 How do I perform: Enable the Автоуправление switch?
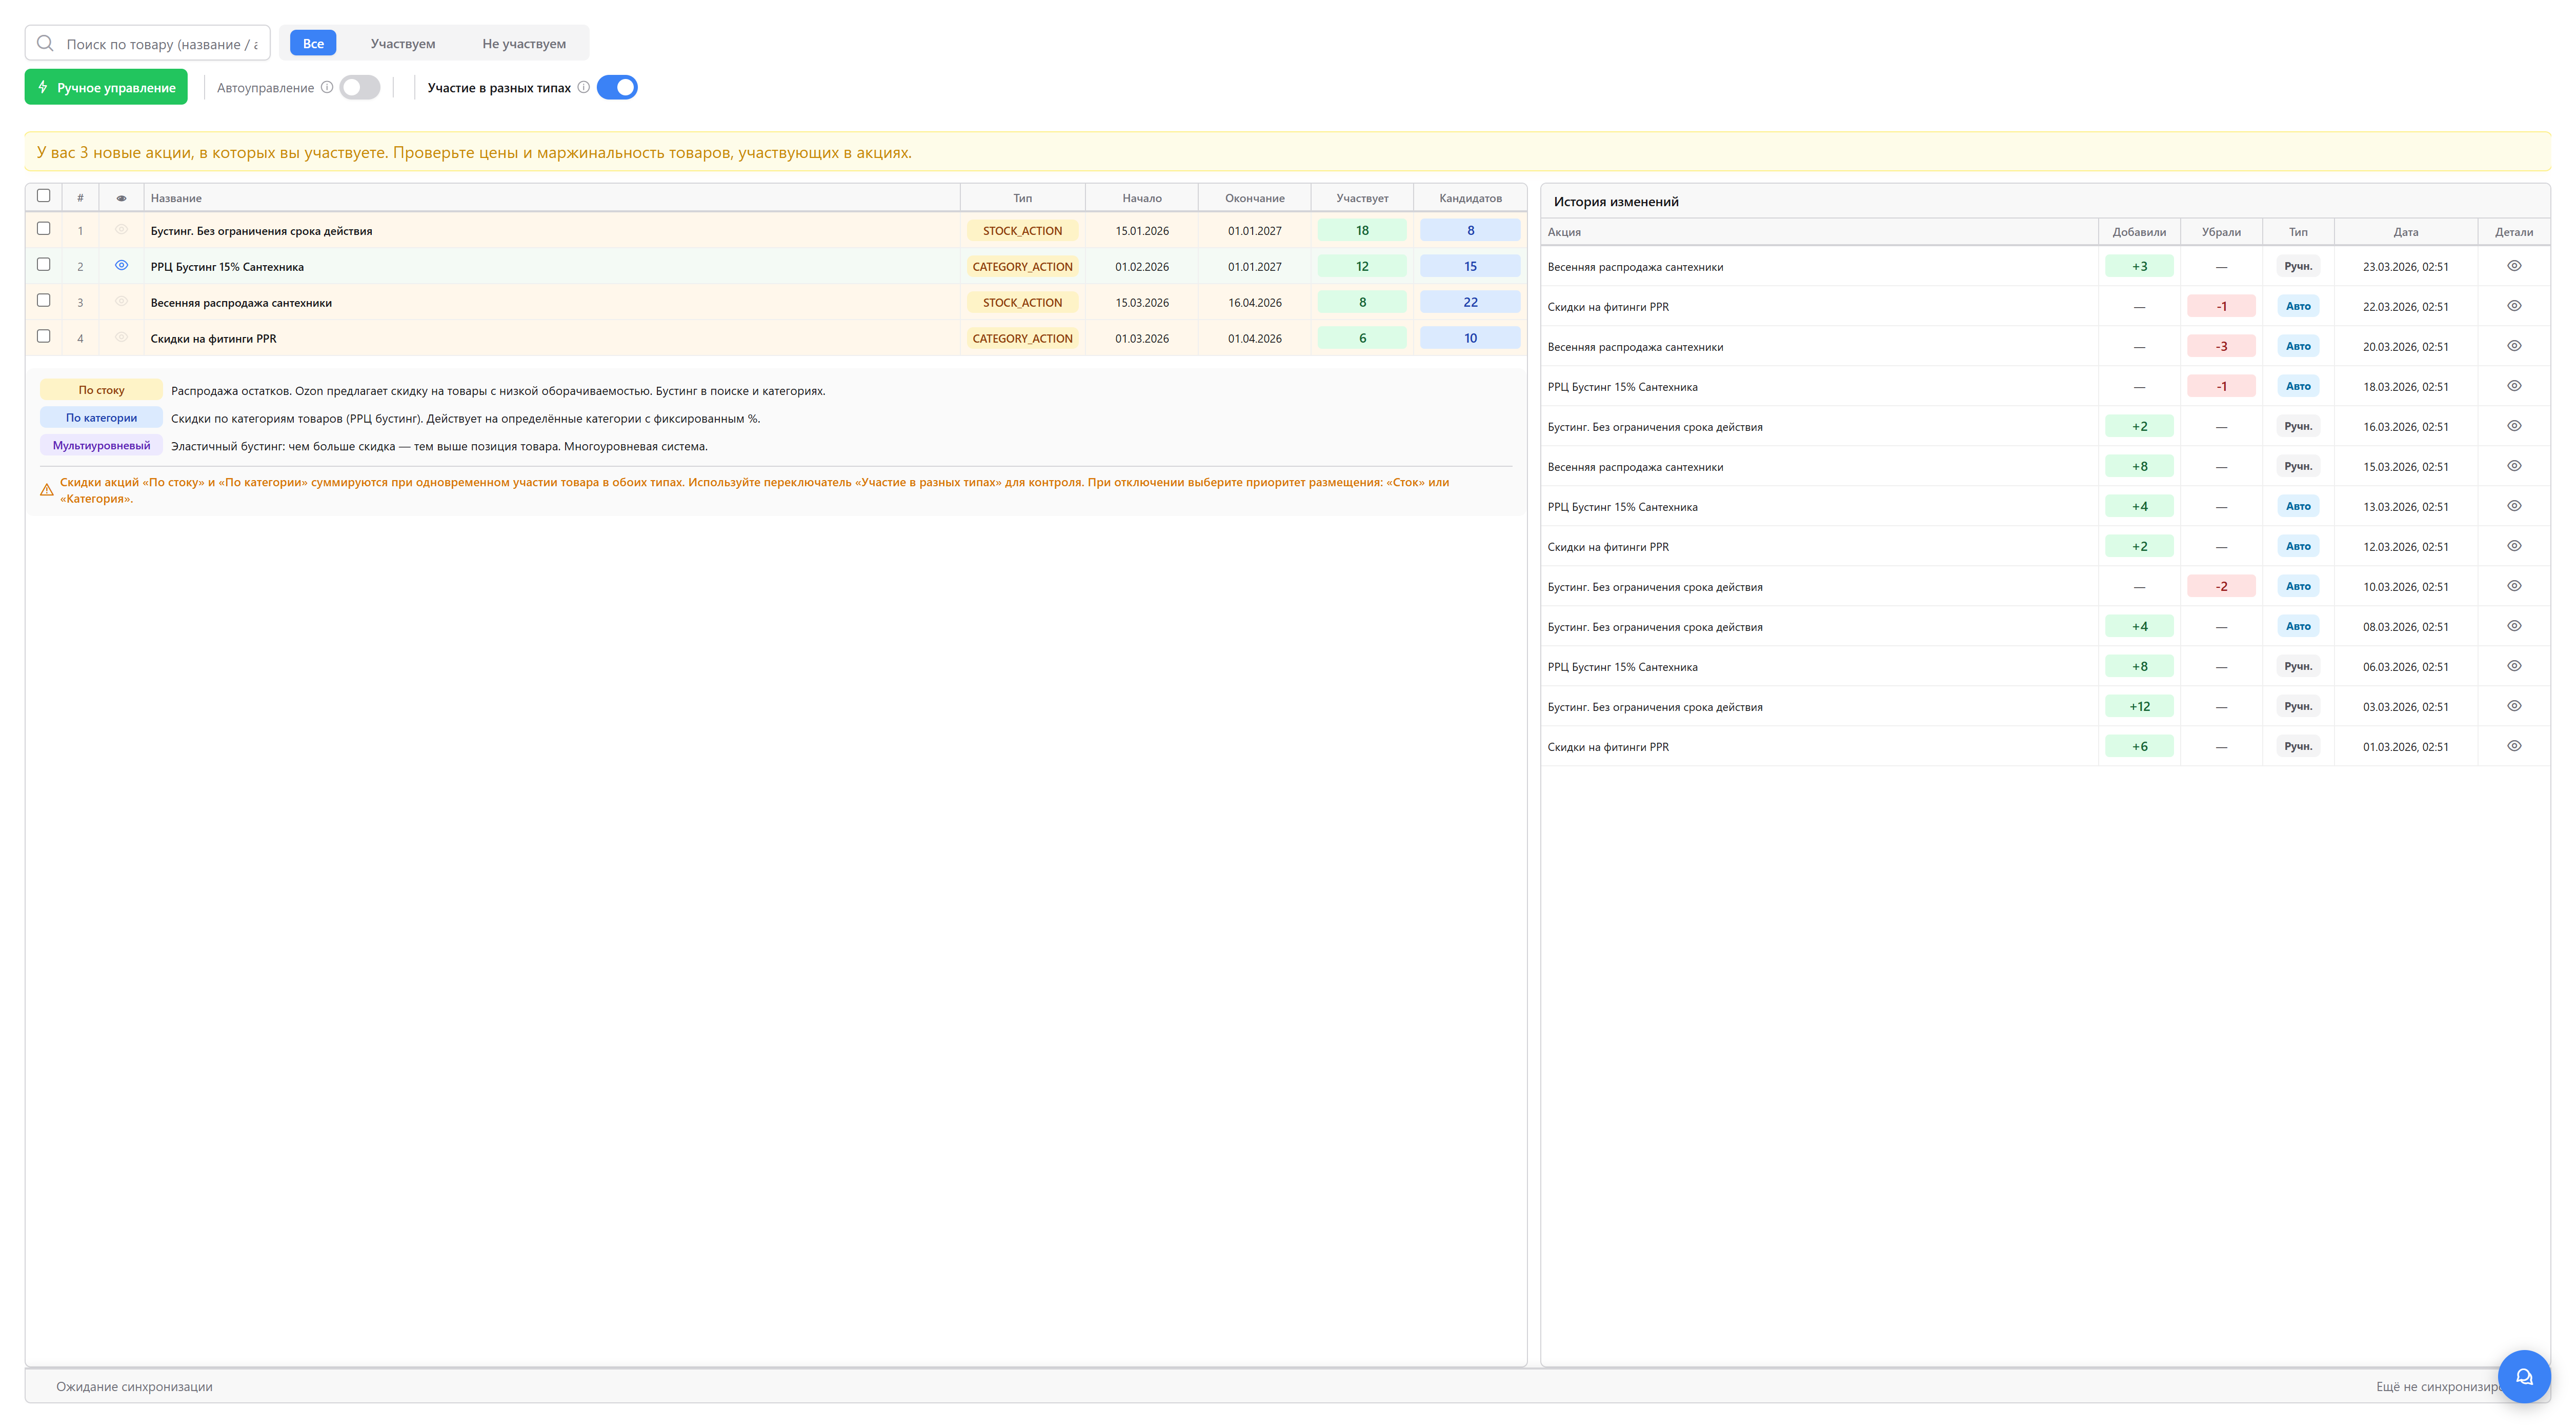click(x=360, y=87)
